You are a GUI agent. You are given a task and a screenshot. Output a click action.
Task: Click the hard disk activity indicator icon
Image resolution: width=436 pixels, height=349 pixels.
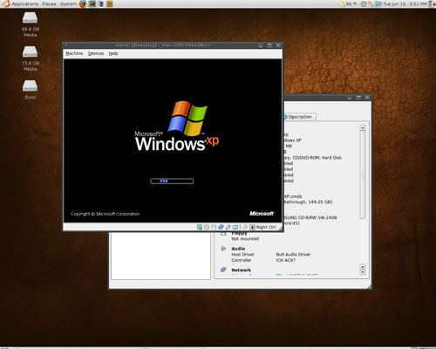[200, 227]
